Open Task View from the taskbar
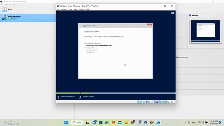The height and width of the screenshot is (126, 224). pyautogui.click(x=87, y=122)
